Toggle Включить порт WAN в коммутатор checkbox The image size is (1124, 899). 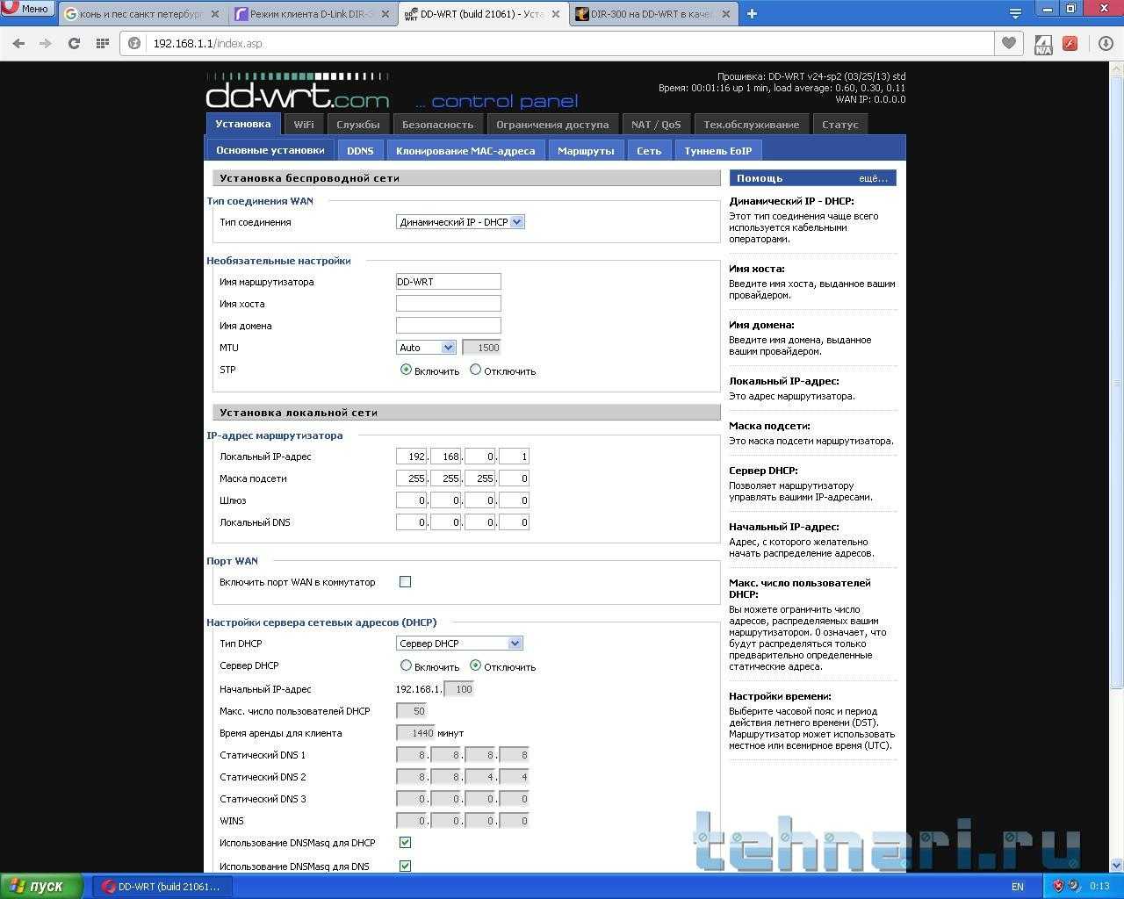click(405, 581)
